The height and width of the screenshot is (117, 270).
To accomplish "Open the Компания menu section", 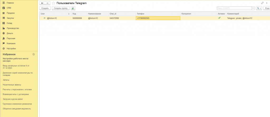I will coord(11,44).
